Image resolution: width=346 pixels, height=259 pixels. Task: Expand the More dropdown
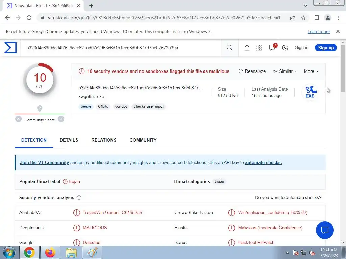(311, 71)
